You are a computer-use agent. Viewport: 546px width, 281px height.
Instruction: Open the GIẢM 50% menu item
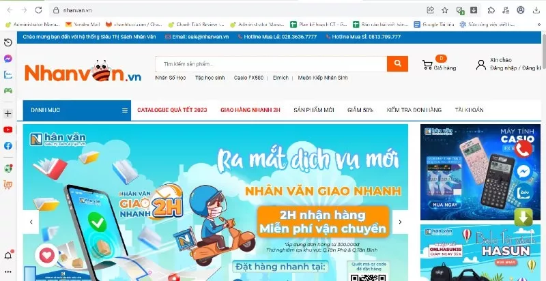[x=360, y=110]
